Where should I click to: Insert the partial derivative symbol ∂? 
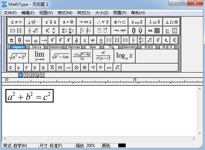pos(76,40)
